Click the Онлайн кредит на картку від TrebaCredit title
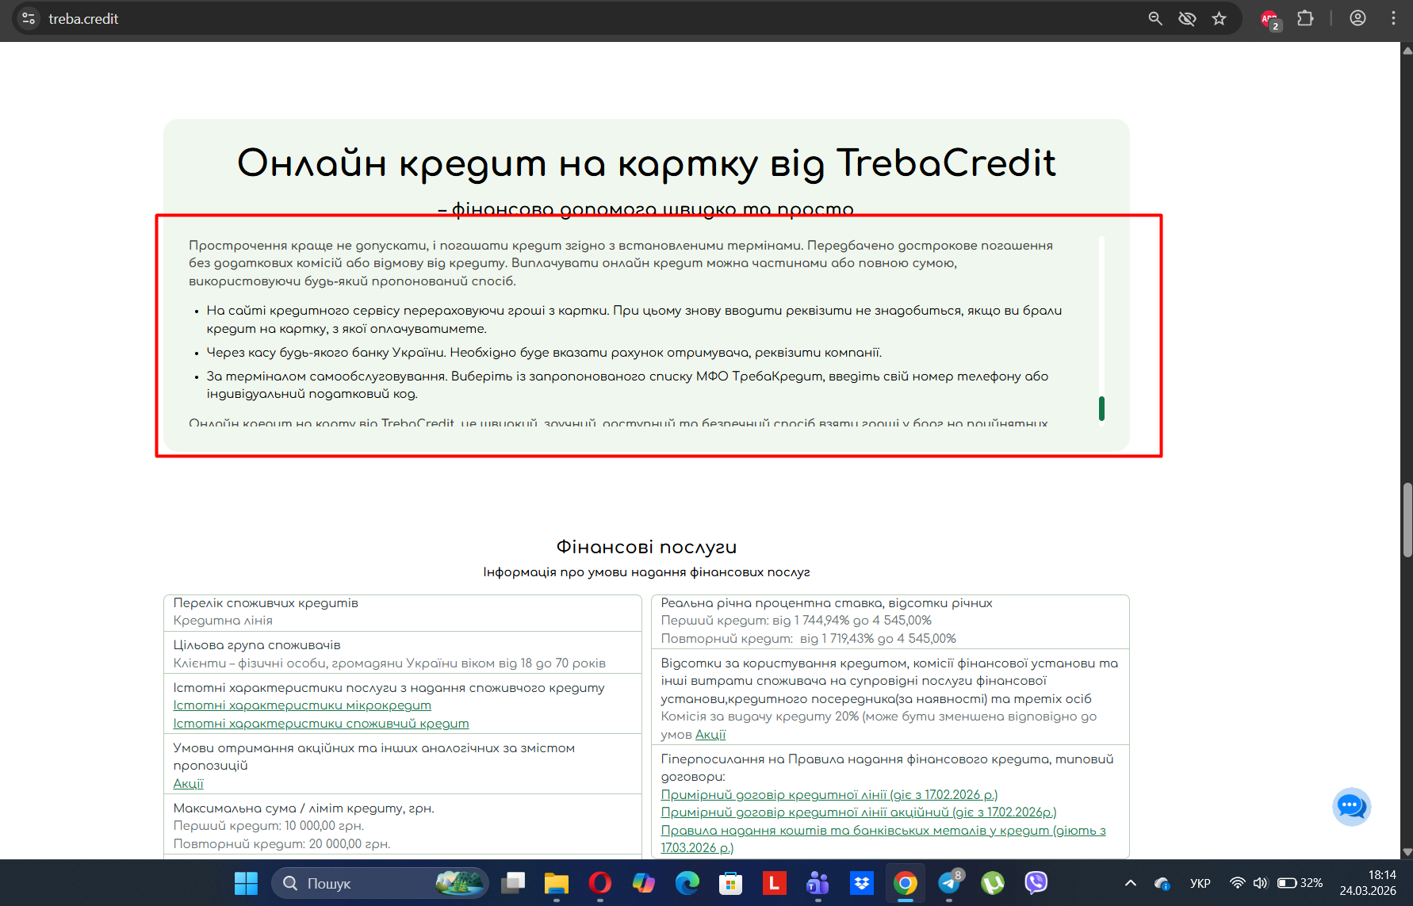The height and width of the screenshot is (906, 1413). pyautogui.click(x=646, y=163)
